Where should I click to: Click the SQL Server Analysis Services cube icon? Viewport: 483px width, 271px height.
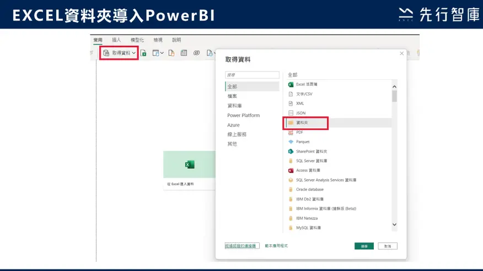pos(291,180)
